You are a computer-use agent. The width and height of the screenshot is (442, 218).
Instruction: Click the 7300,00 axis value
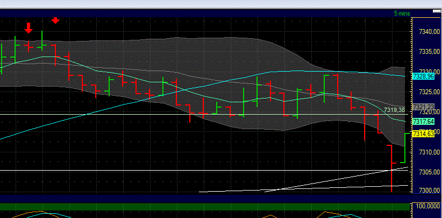(430, 191)
